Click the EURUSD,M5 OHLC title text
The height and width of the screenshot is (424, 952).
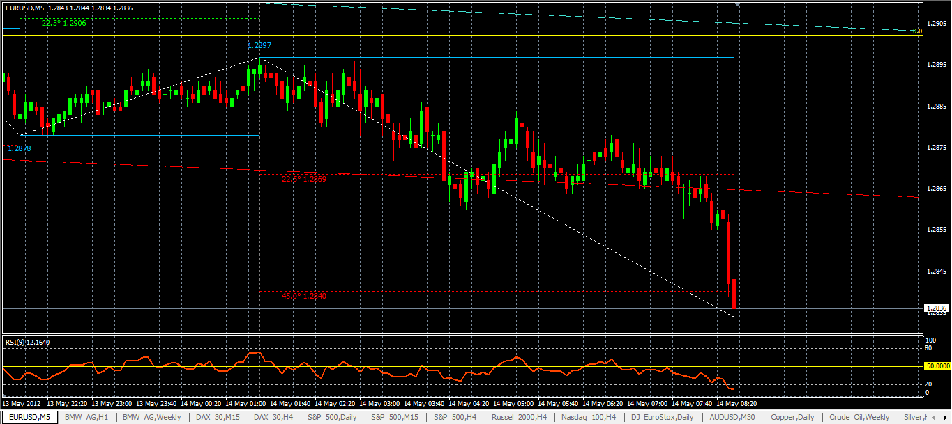[68, 8]
